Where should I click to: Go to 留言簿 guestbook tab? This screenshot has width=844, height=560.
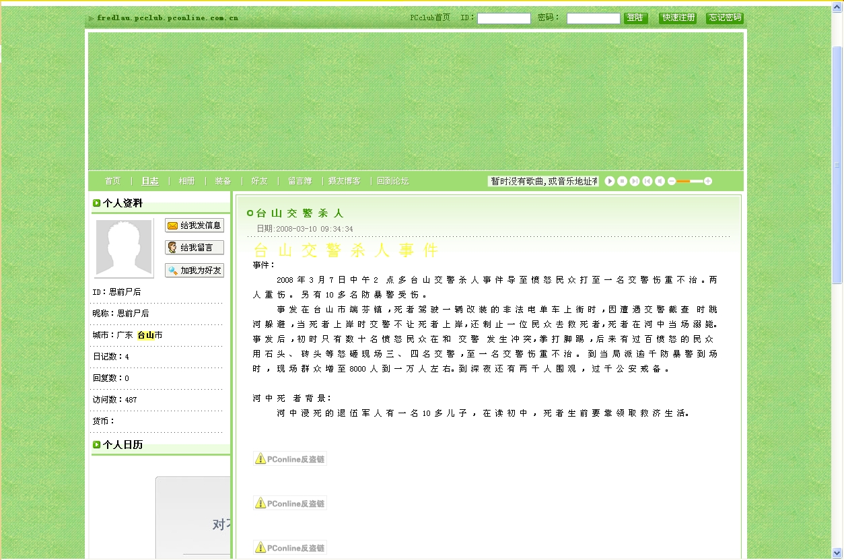(x=300, y=181)
